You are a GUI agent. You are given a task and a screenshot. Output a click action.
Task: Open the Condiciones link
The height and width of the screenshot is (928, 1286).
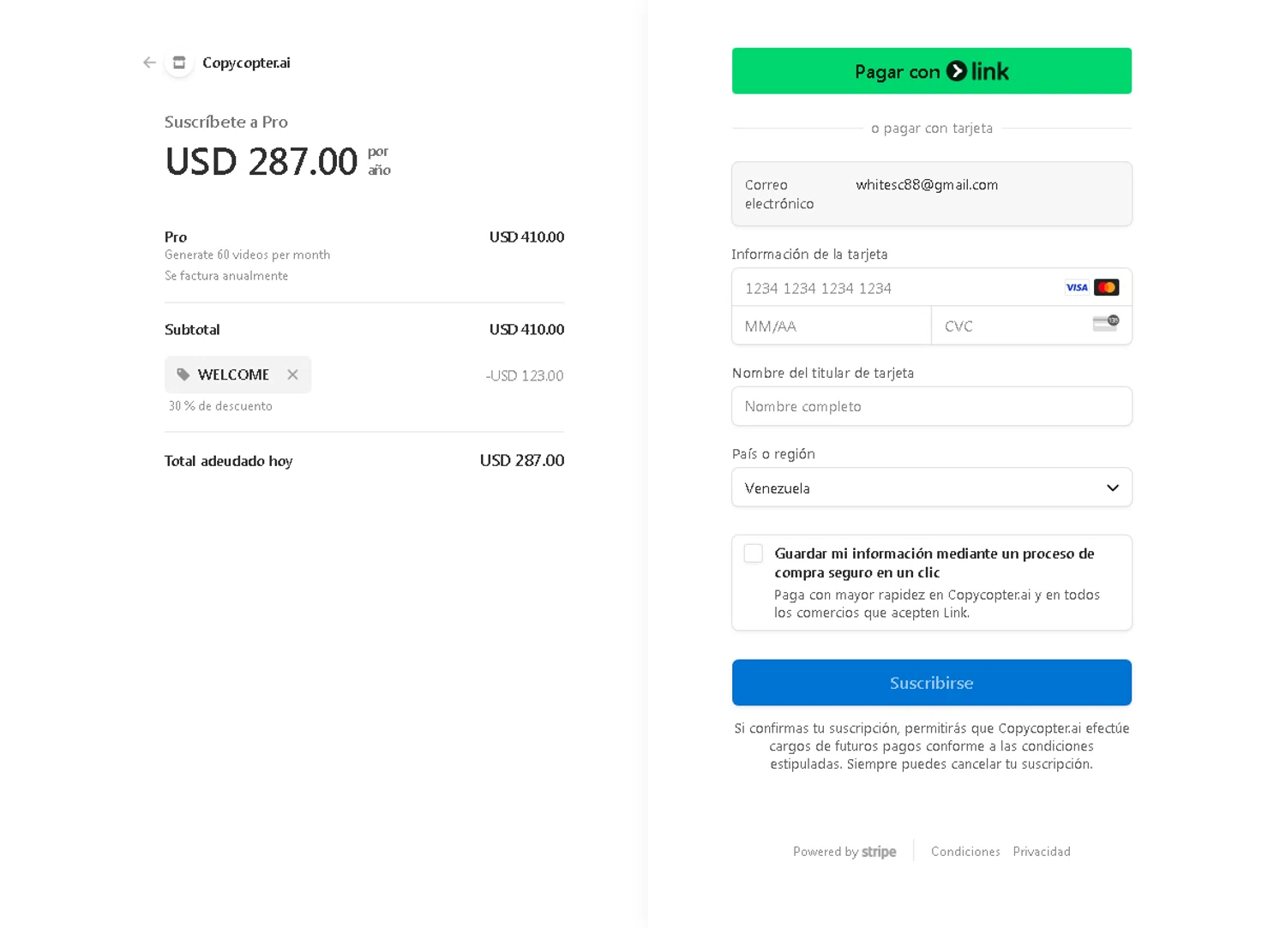click(965, 852)
